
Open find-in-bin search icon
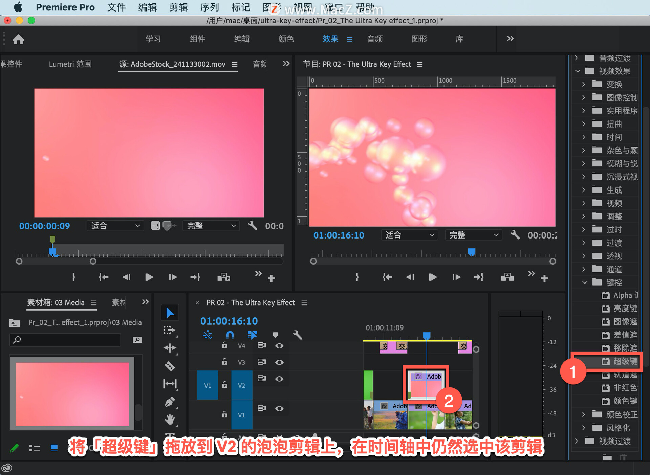pyautogui.click(x=137, y=339)
